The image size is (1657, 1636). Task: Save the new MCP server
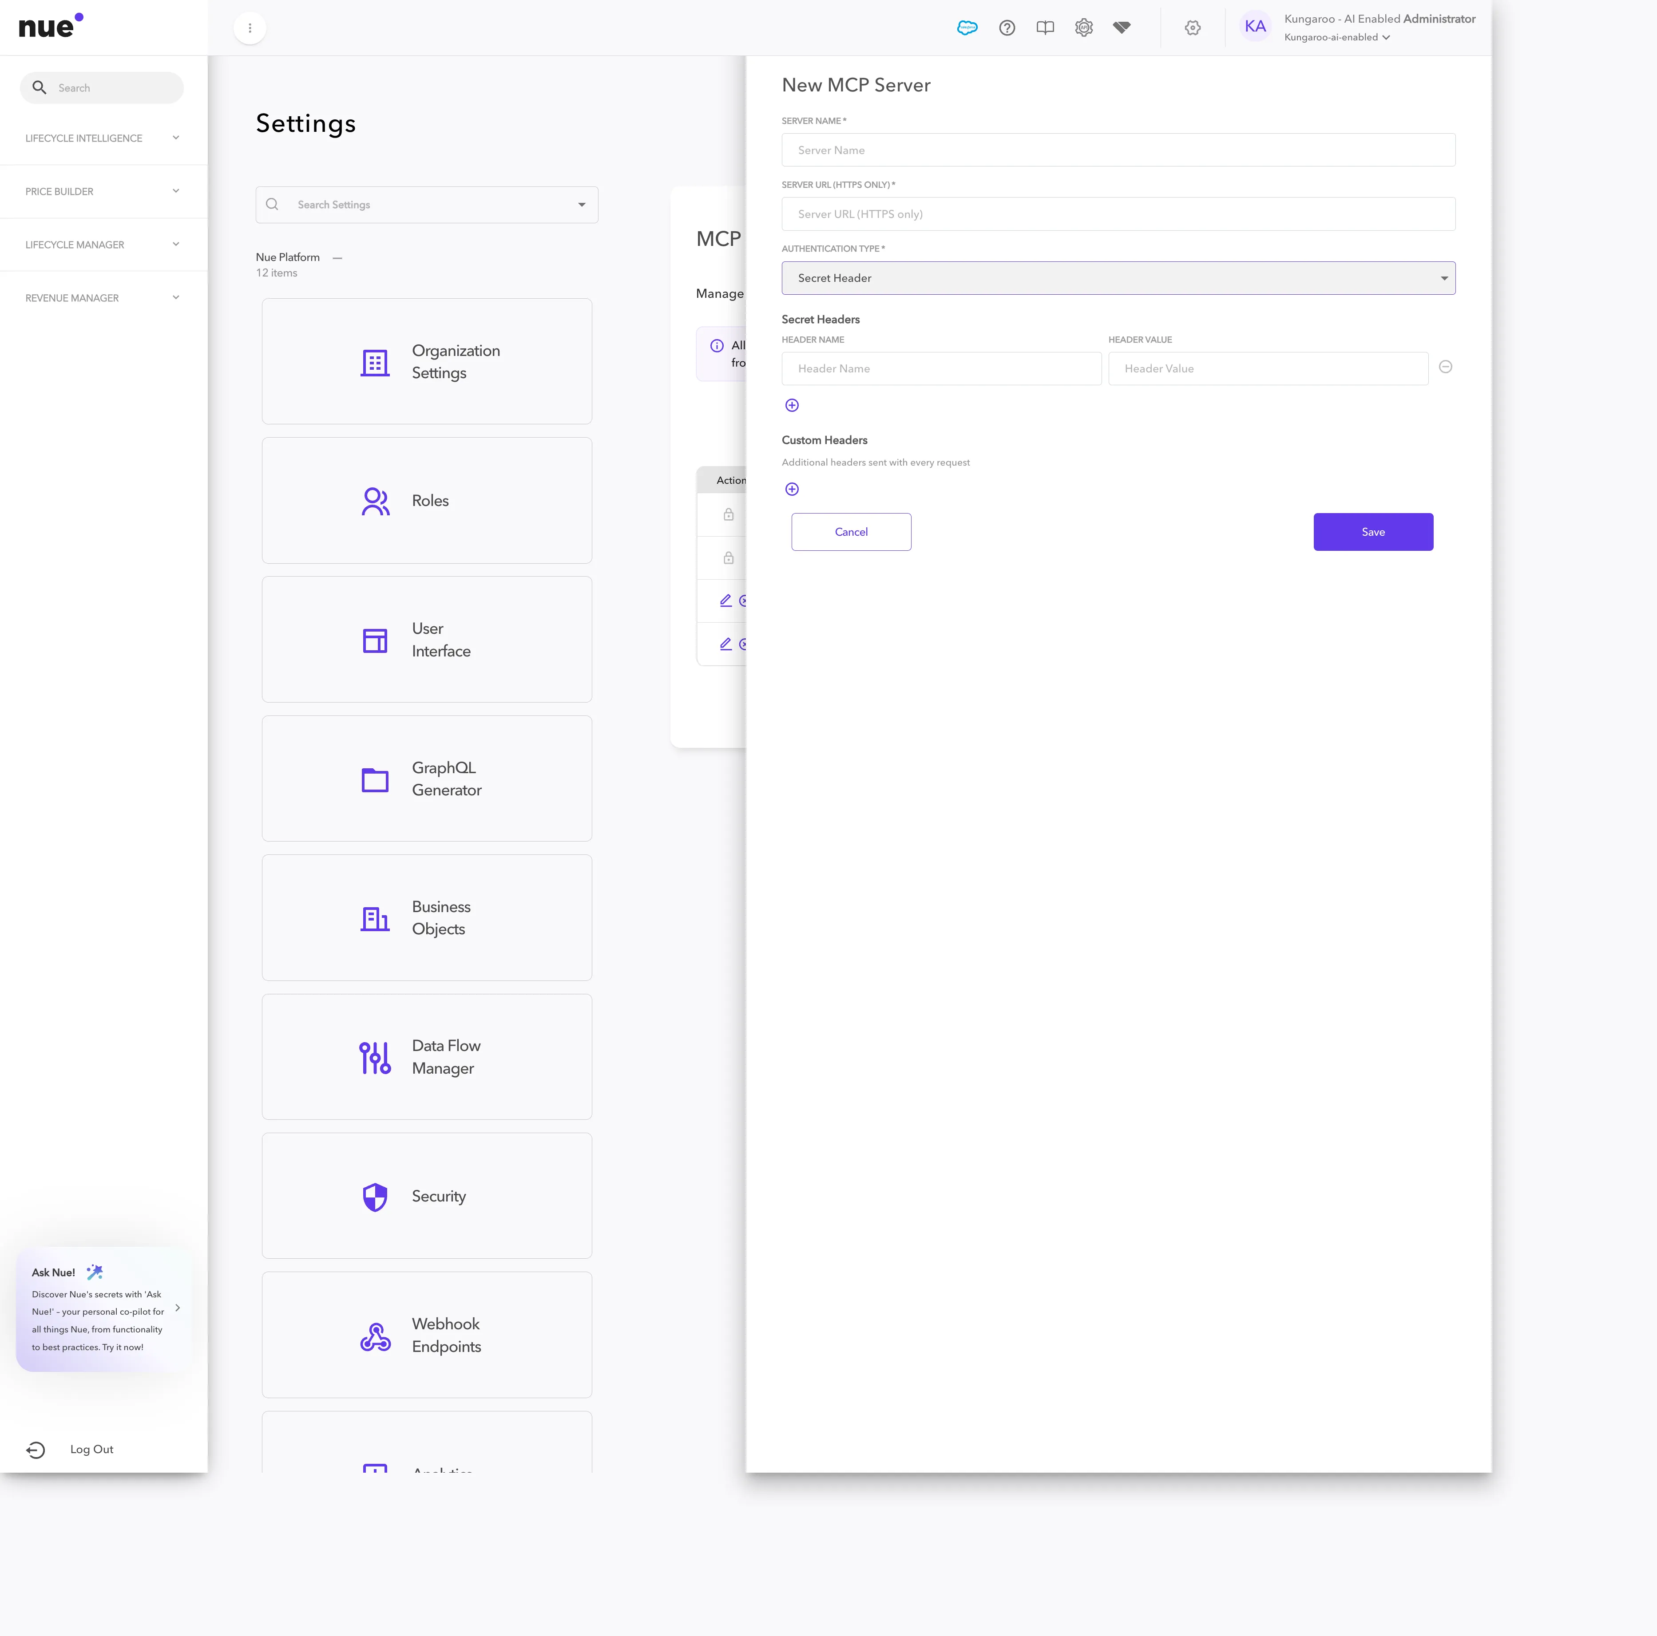pos(1373,532)
